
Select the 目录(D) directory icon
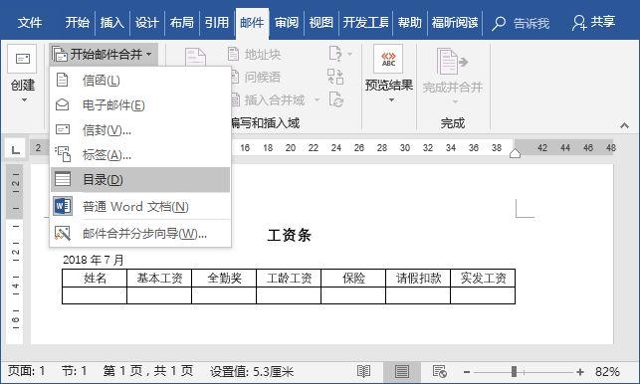pyautogui.click(x=63, y=179)
